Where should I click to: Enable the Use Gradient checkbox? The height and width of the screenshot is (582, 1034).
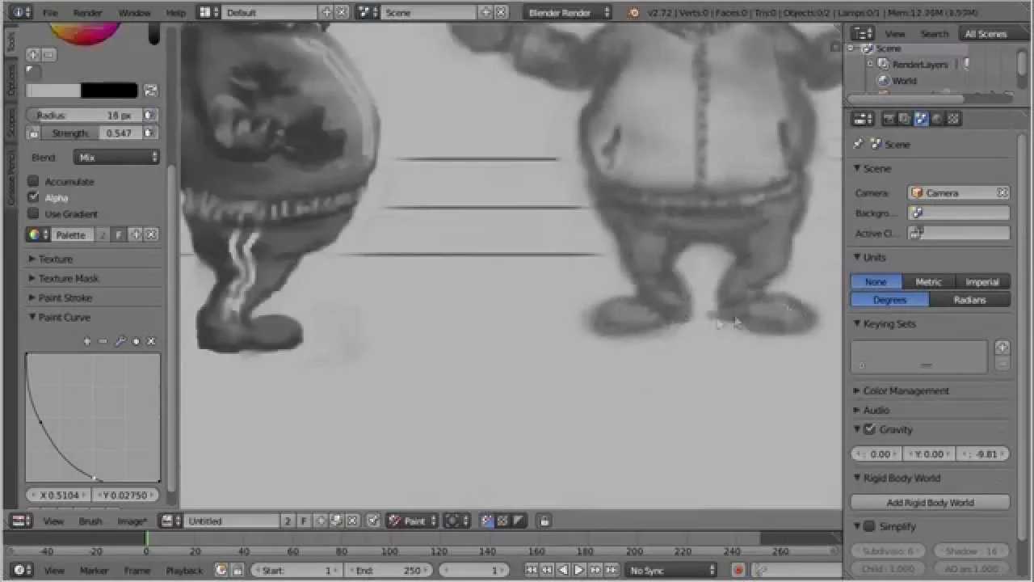(x=33, y=213)
